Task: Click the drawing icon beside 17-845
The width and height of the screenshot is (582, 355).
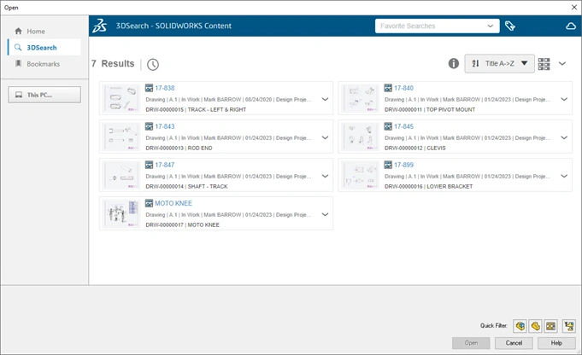Action: 388,126
